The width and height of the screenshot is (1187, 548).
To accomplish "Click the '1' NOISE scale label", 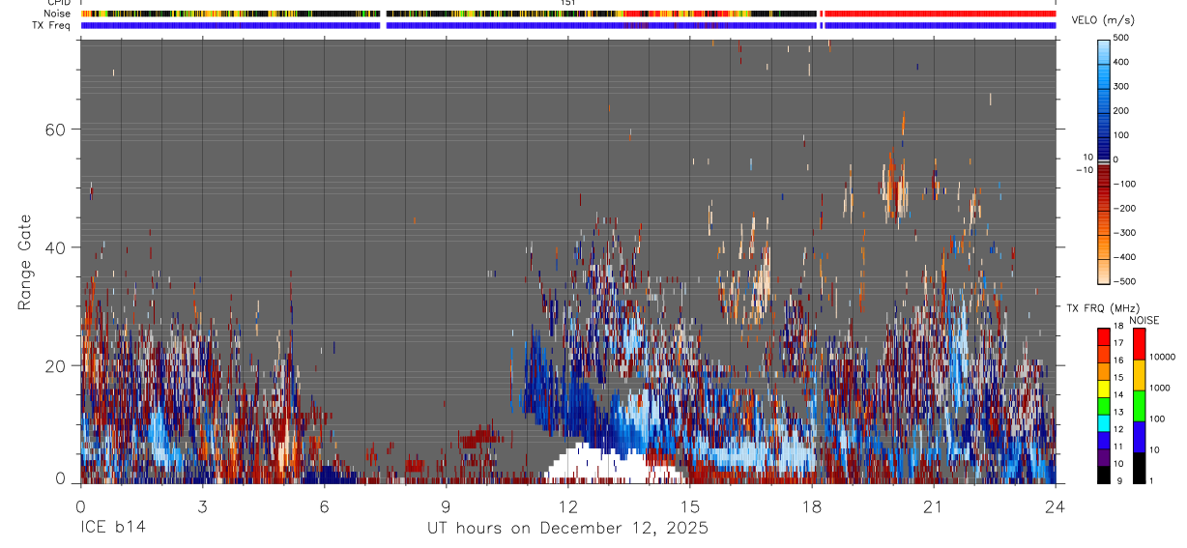I will coord(1151,480).
